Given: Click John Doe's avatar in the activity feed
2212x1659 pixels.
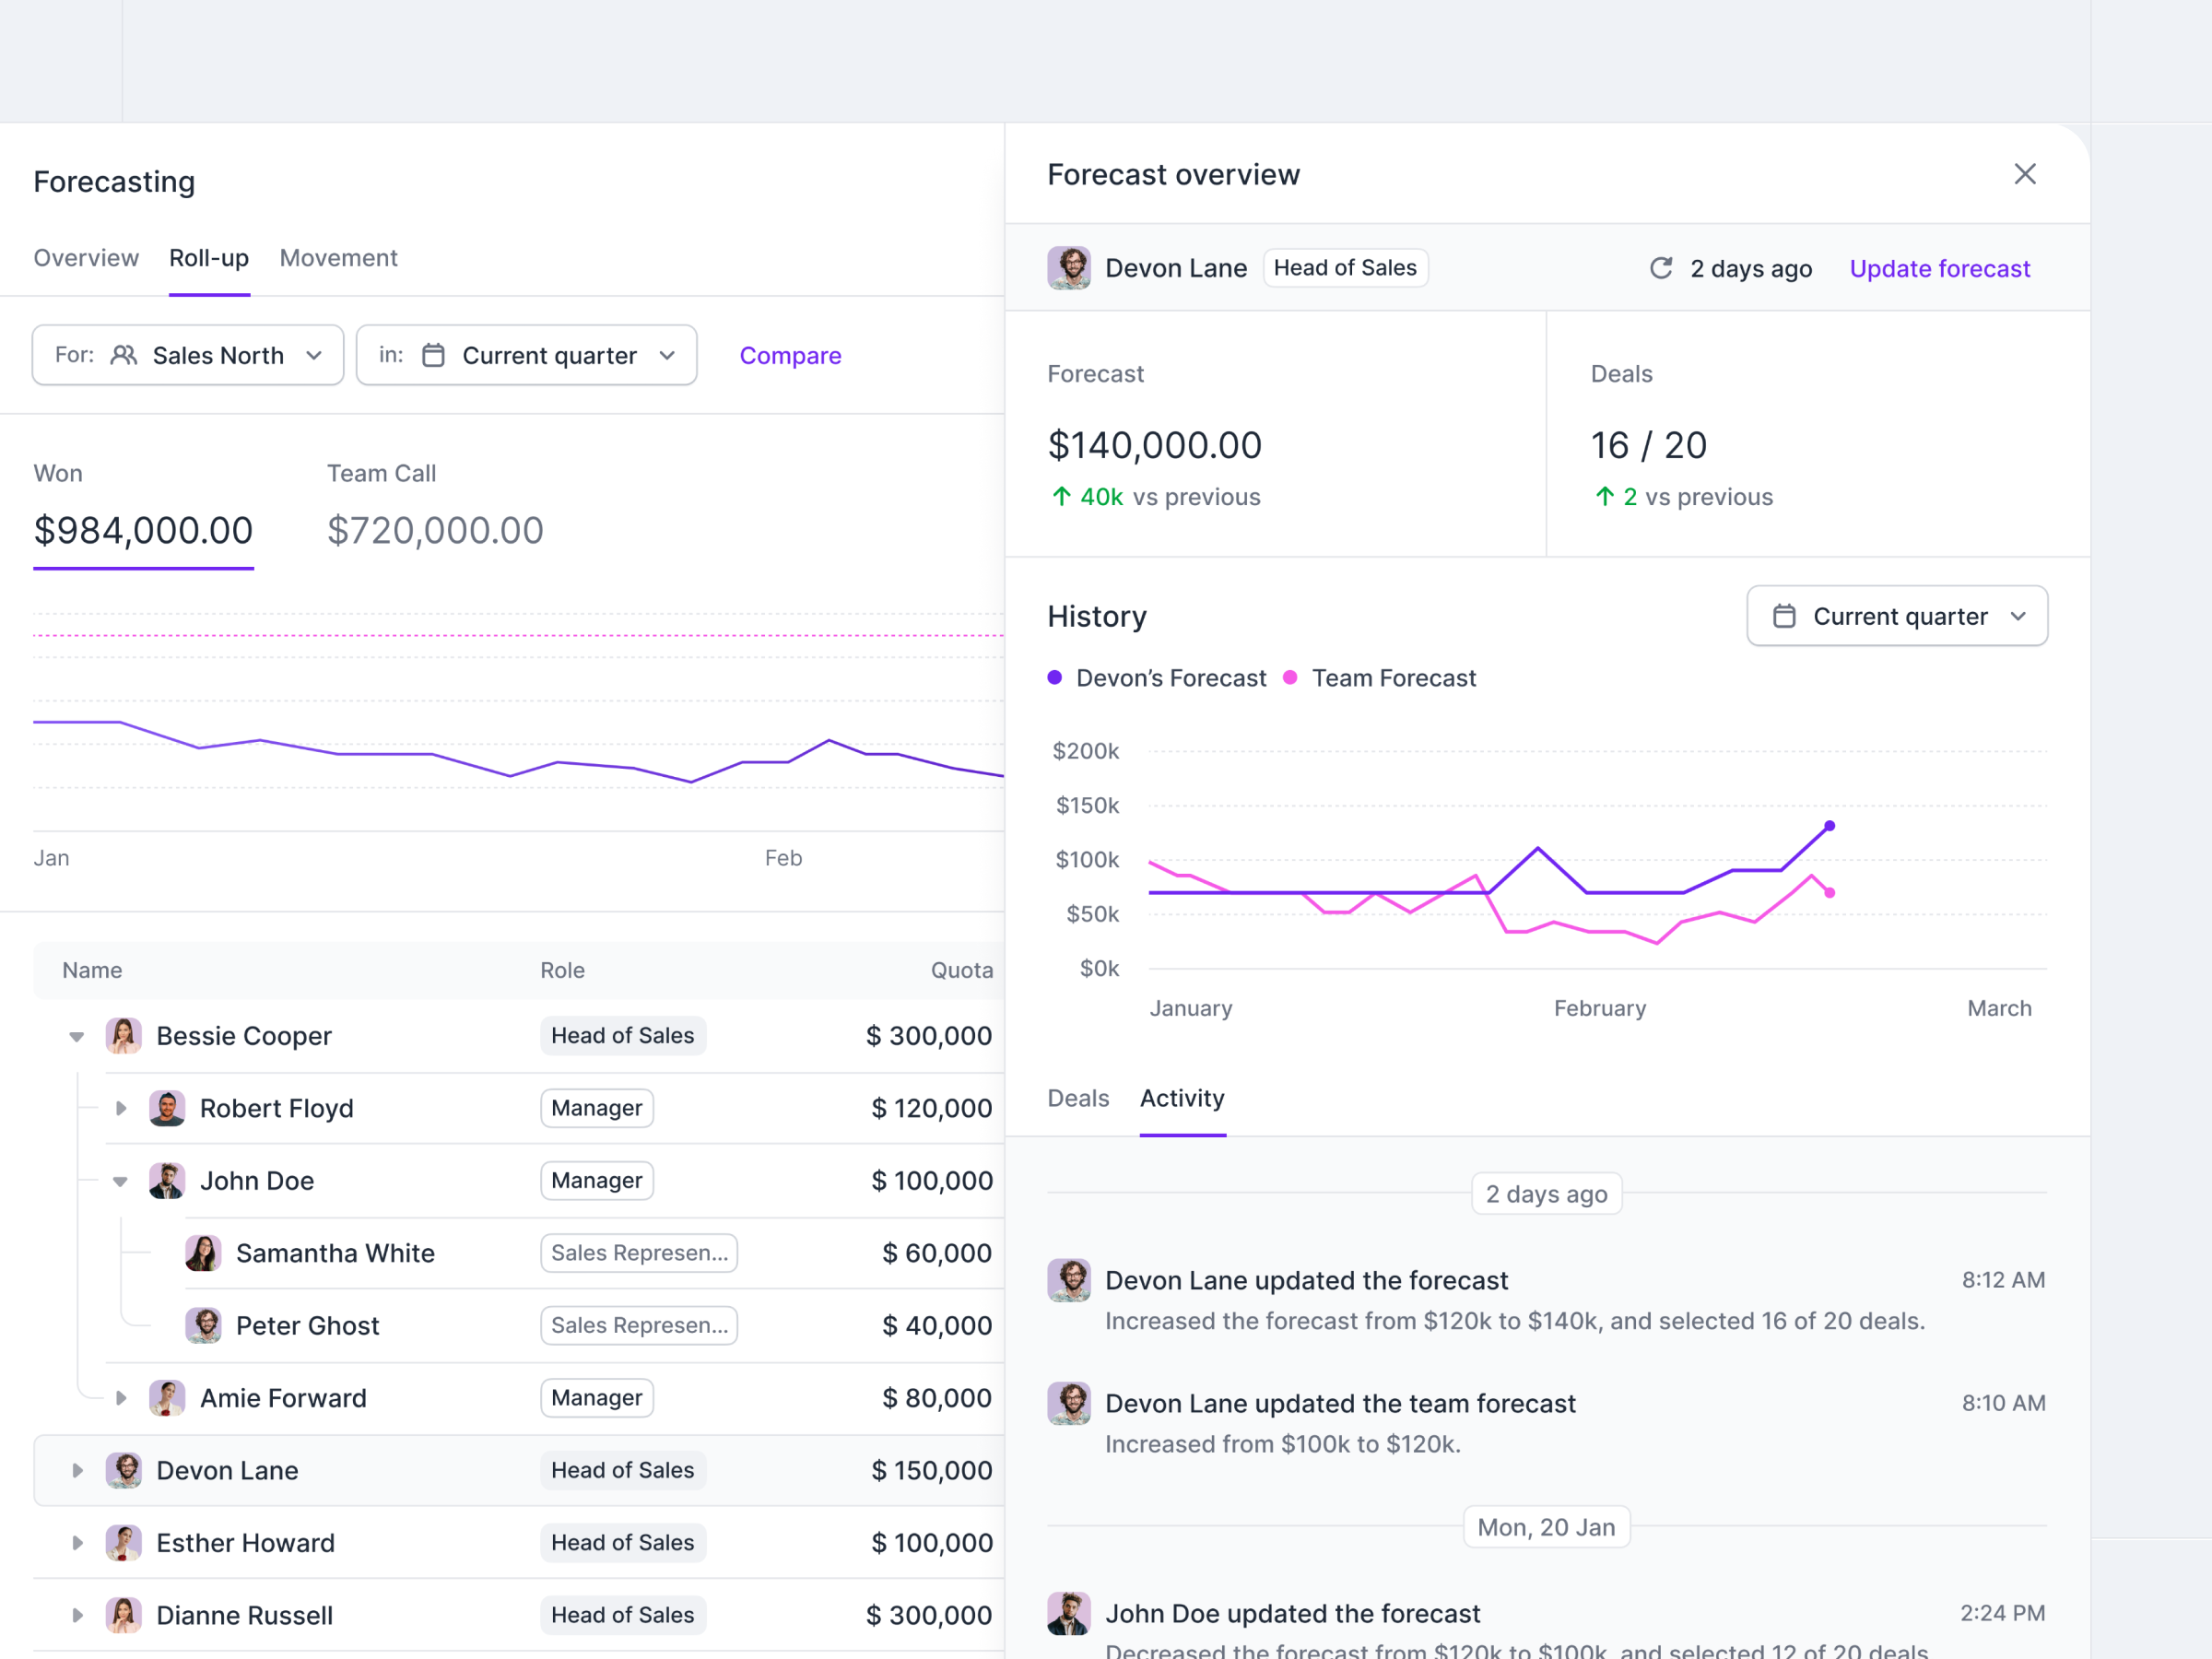Looking at the screenshot, I should 1068,1613.
